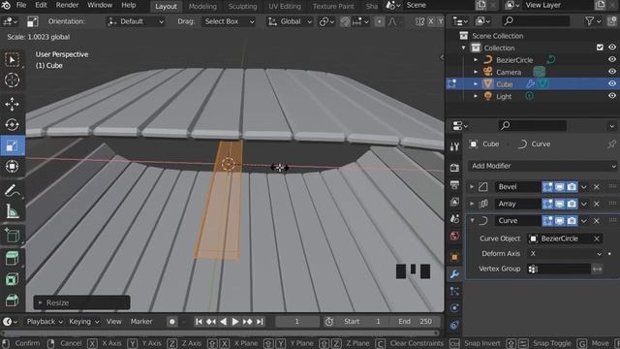Select the Measure tool
Screen dimensions: 620x349
(x=12, y=211)
